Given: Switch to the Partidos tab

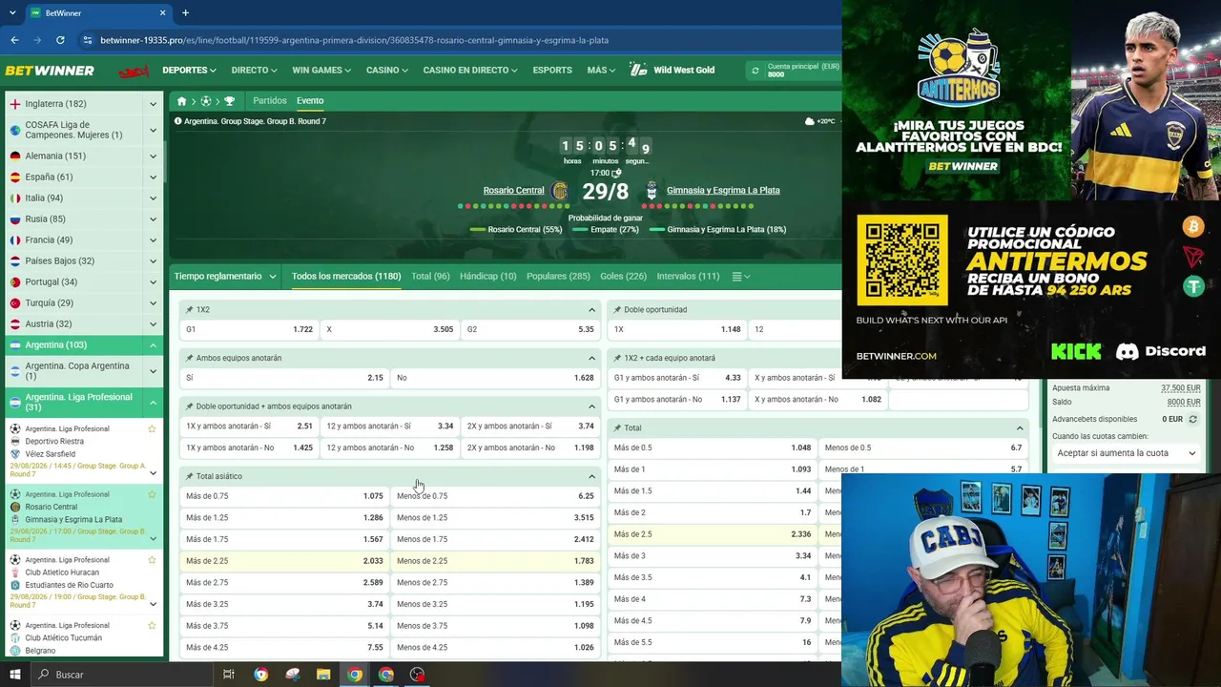Looking at the screenshot, I should (x=270, y=101).
